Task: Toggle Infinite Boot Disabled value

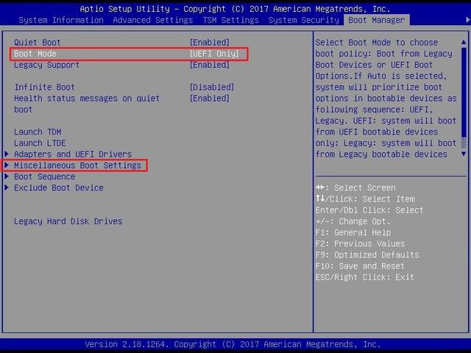Action: pyautogui.click(x=212, y=88)
